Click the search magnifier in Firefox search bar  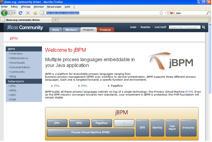(208, 13)
